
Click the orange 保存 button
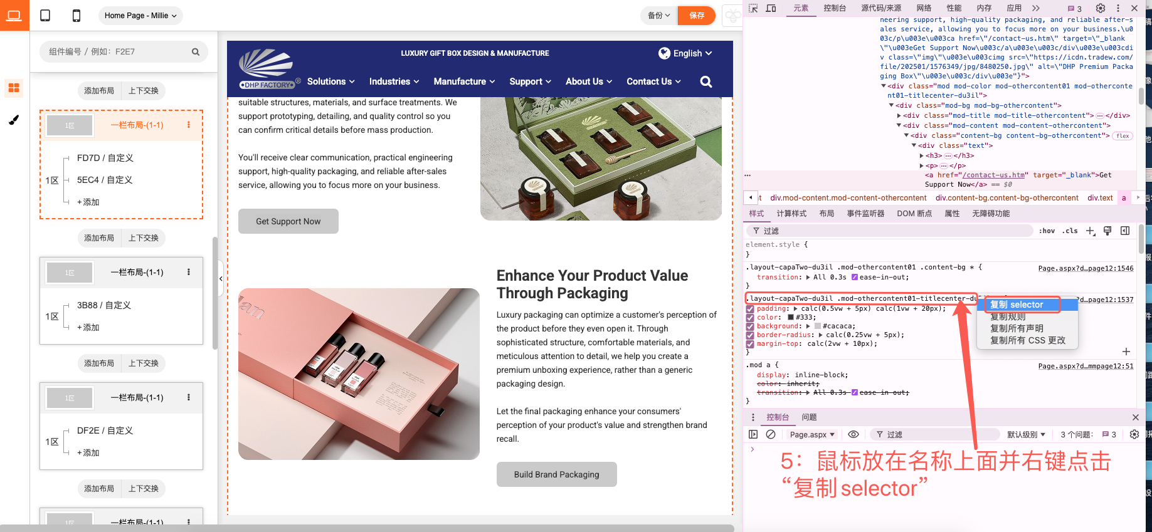697,16
